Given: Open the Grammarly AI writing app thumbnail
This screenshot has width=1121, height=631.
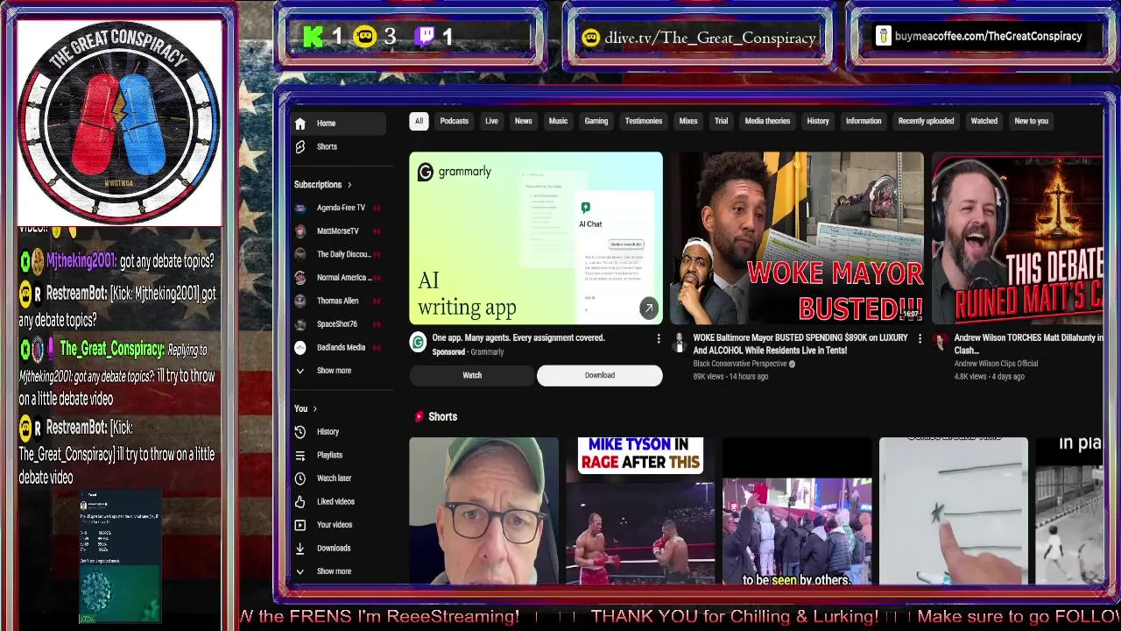Looking at the screenshot, I should tap(536, 238).
